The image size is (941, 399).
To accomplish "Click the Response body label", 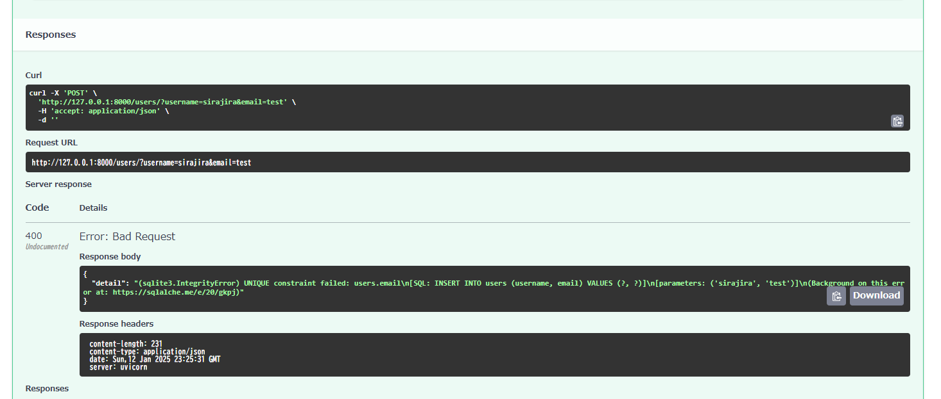I will click(110, 256).
